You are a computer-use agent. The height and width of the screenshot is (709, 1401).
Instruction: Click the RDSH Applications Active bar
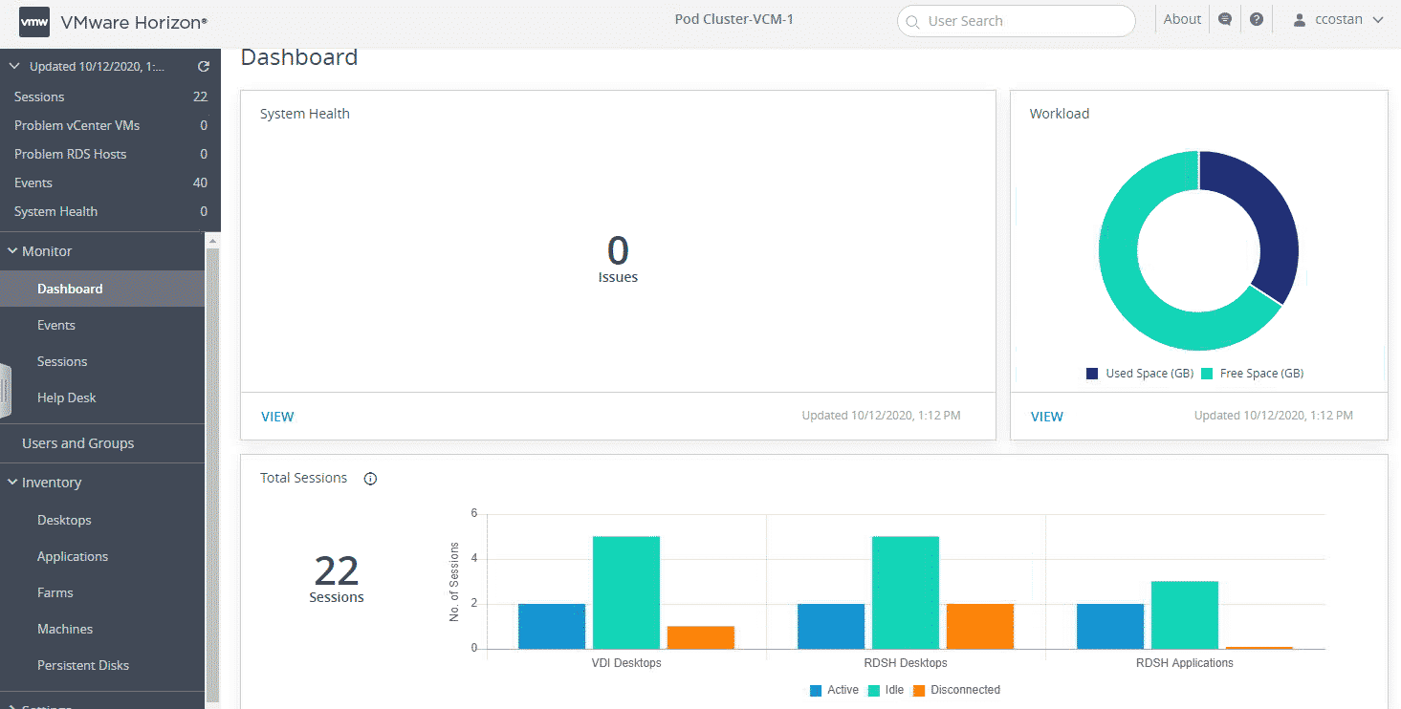[x=1110, y=626]
